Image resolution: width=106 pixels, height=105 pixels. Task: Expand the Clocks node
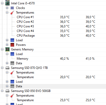coord(7,8)
